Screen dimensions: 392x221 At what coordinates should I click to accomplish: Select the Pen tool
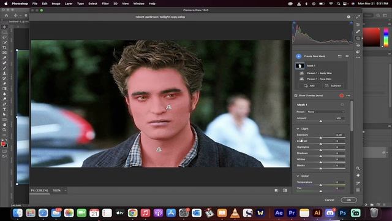[4, 104]
